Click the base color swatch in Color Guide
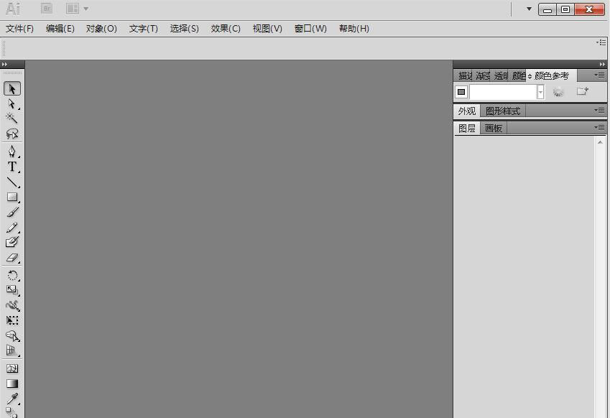610x418 pixels. (x=460, y=92)
